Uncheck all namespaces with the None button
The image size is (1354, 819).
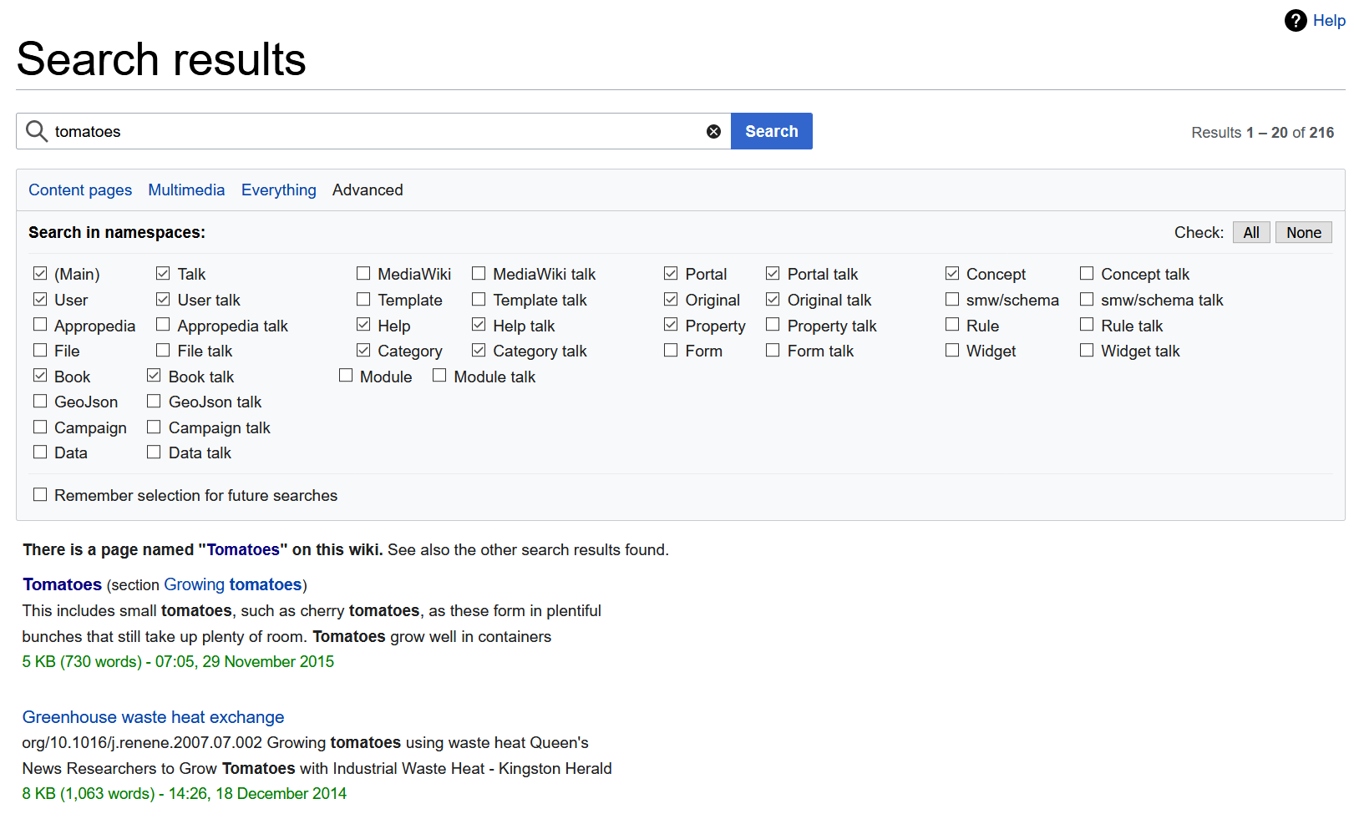point(1303,232)
